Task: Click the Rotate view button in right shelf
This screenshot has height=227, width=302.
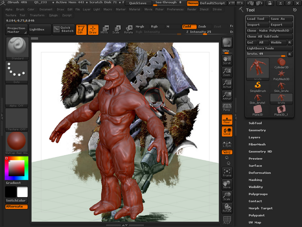Action: (227, 208)
